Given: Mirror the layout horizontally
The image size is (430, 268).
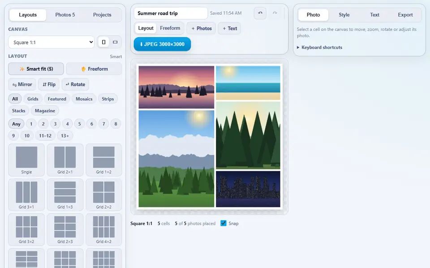Looking at the screenshot, I should 22,84.
